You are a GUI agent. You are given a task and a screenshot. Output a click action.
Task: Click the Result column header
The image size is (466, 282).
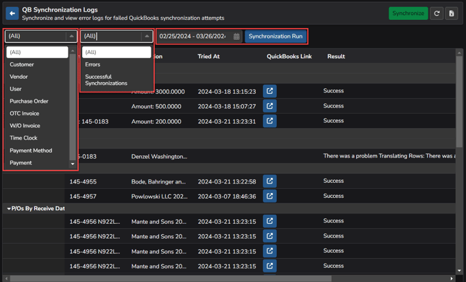(x=336, y=56)
